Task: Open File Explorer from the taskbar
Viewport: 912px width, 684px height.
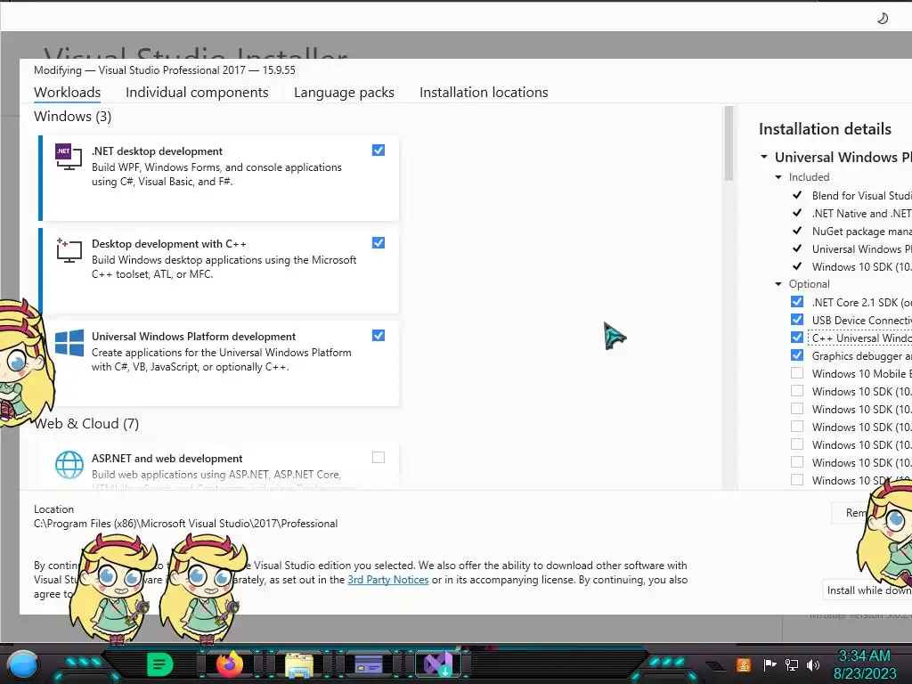Action: pyautogui.click(x=299, y=664)
